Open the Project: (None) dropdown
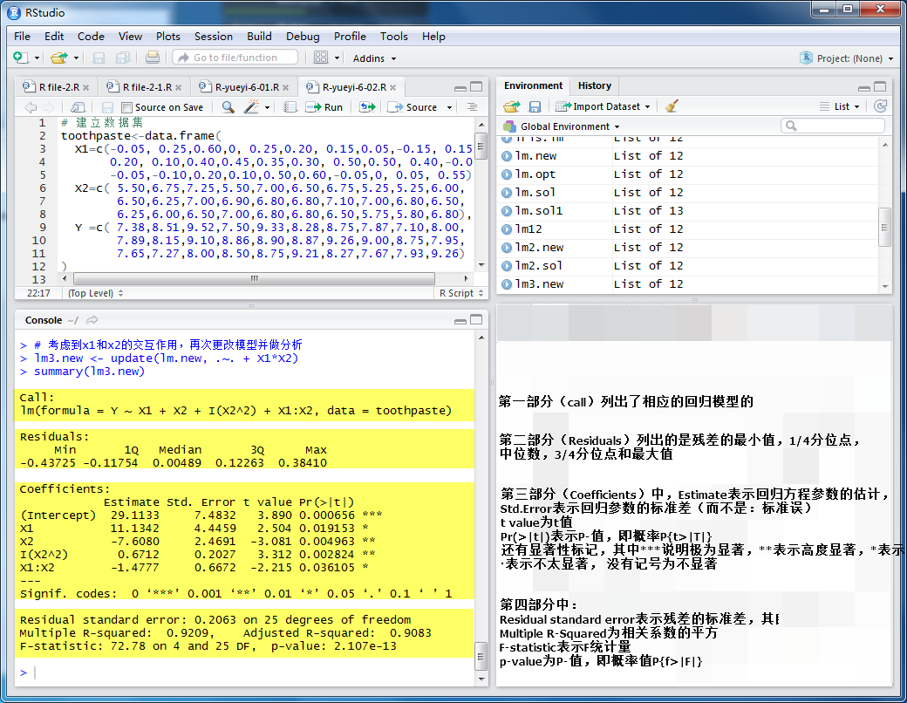907x703 pixels. pos(848,58)
